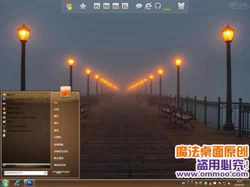
Task: Open the user name folder link in Start menu
Action: click(x=55, y=103)
